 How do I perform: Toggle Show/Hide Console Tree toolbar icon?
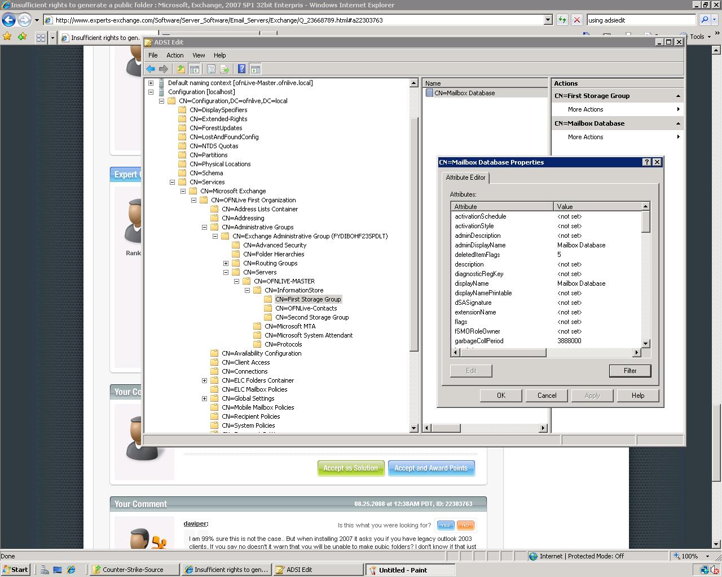click(x=194, y=69)
